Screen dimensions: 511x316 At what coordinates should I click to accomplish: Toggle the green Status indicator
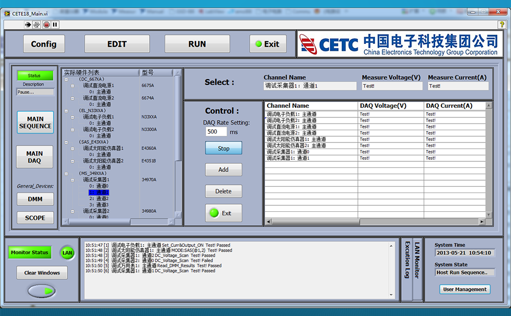[x=34, y=76]
